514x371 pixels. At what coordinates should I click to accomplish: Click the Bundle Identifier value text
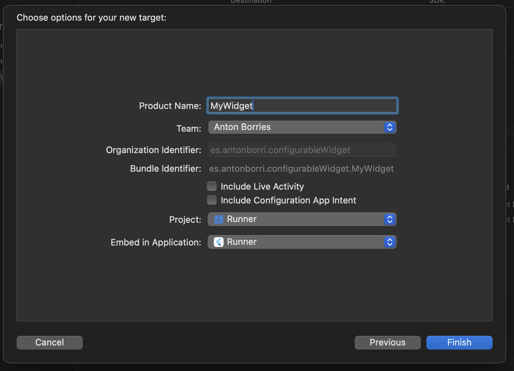(x=301, y=169)
